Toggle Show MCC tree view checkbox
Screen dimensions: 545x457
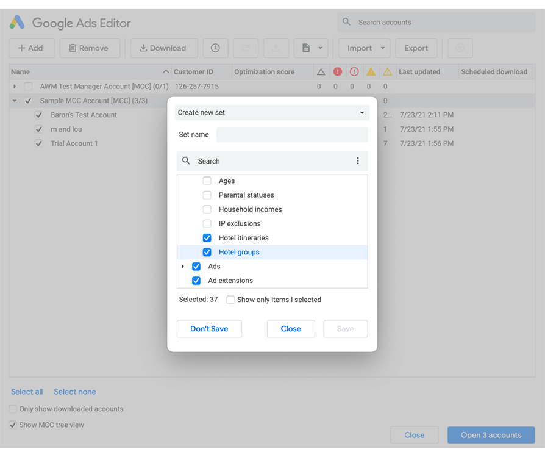(x=13, y=425)
